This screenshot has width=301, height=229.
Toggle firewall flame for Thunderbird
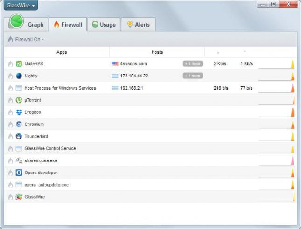11,136
